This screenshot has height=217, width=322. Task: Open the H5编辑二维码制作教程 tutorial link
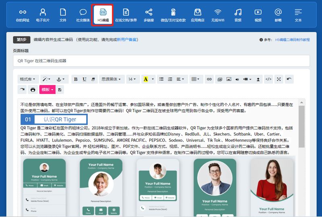[x=293, y=40]
